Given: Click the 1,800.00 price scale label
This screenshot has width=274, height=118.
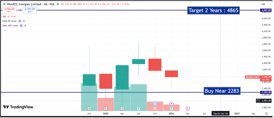Looking at the screenshot, I should [267, 108].
